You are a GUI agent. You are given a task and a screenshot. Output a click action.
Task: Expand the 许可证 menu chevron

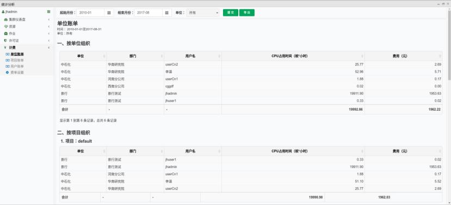click(x=48, y=41)
